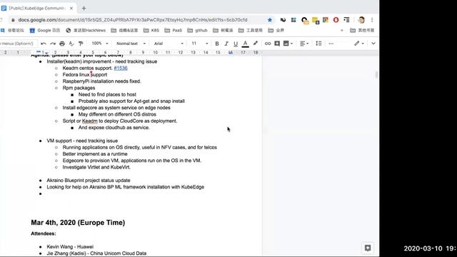Open the other bookmarks folder at far right
457x257 pixels.
362,30
